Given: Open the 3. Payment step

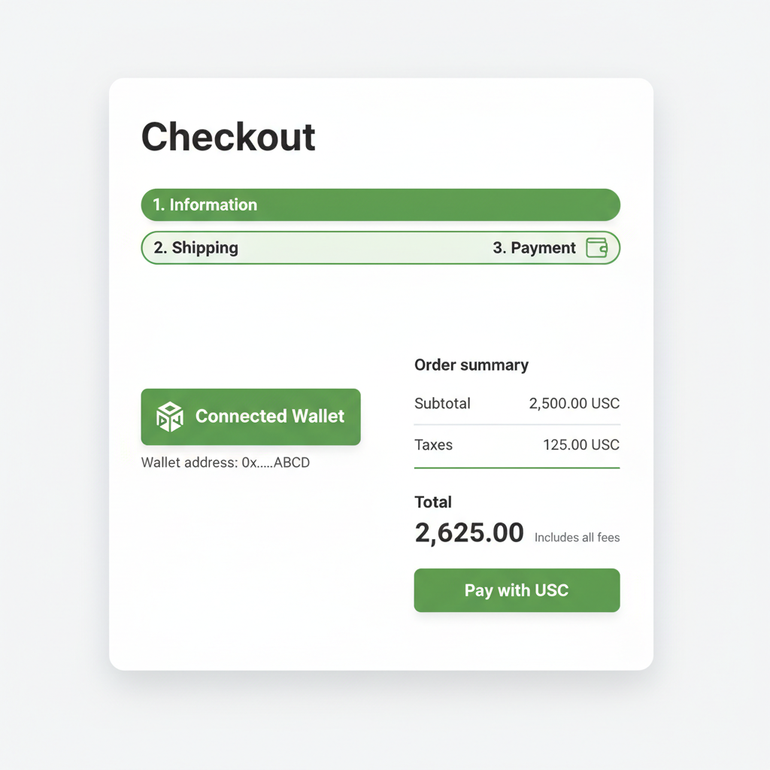Looking at the screenshot, I should coord(535,247).
